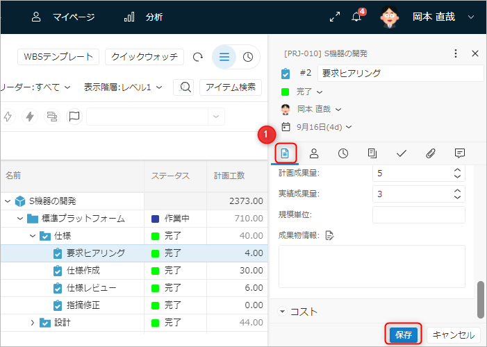Switch to list view toggle

click(224, 57)
